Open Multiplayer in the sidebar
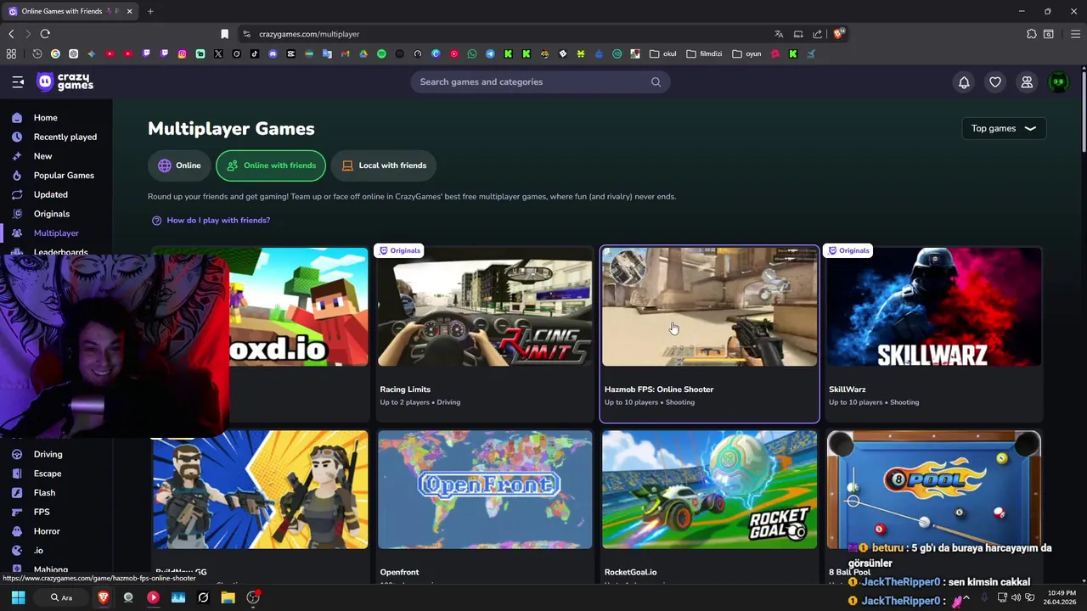 click(x=56, y=233)
